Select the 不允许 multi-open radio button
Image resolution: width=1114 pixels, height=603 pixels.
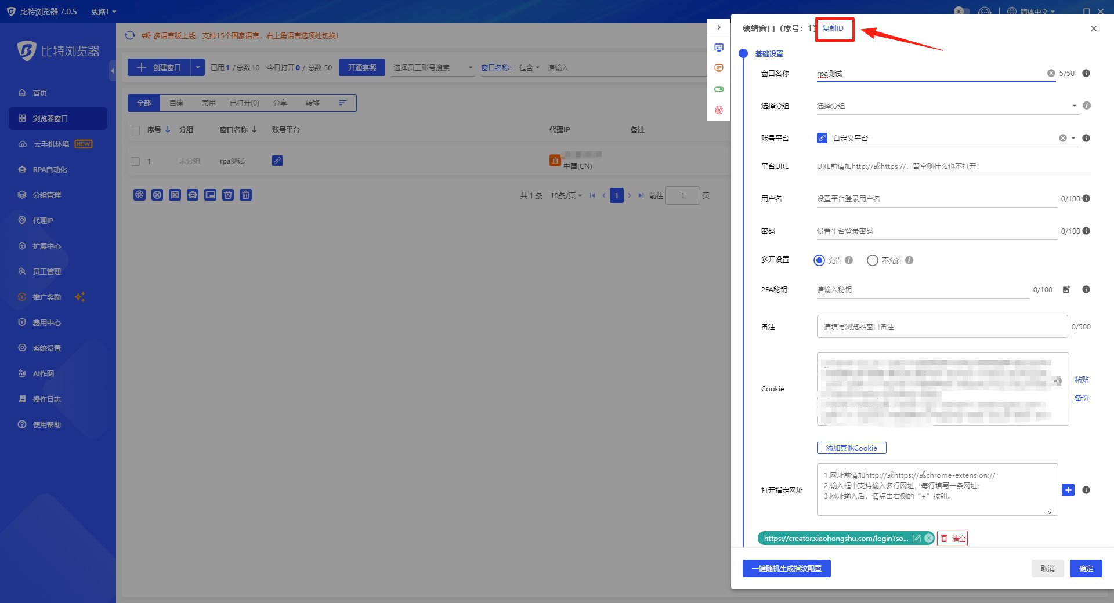tap(872, 260)
